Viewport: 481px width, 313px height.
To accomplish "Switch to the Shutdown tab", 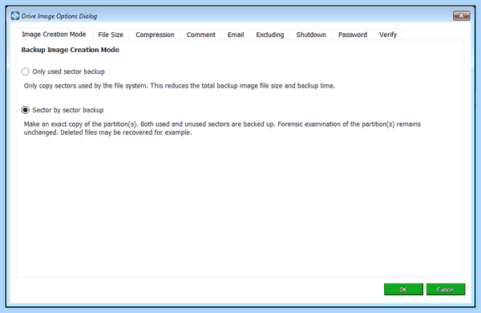I will pyautogui.click(x=311, y=35).
